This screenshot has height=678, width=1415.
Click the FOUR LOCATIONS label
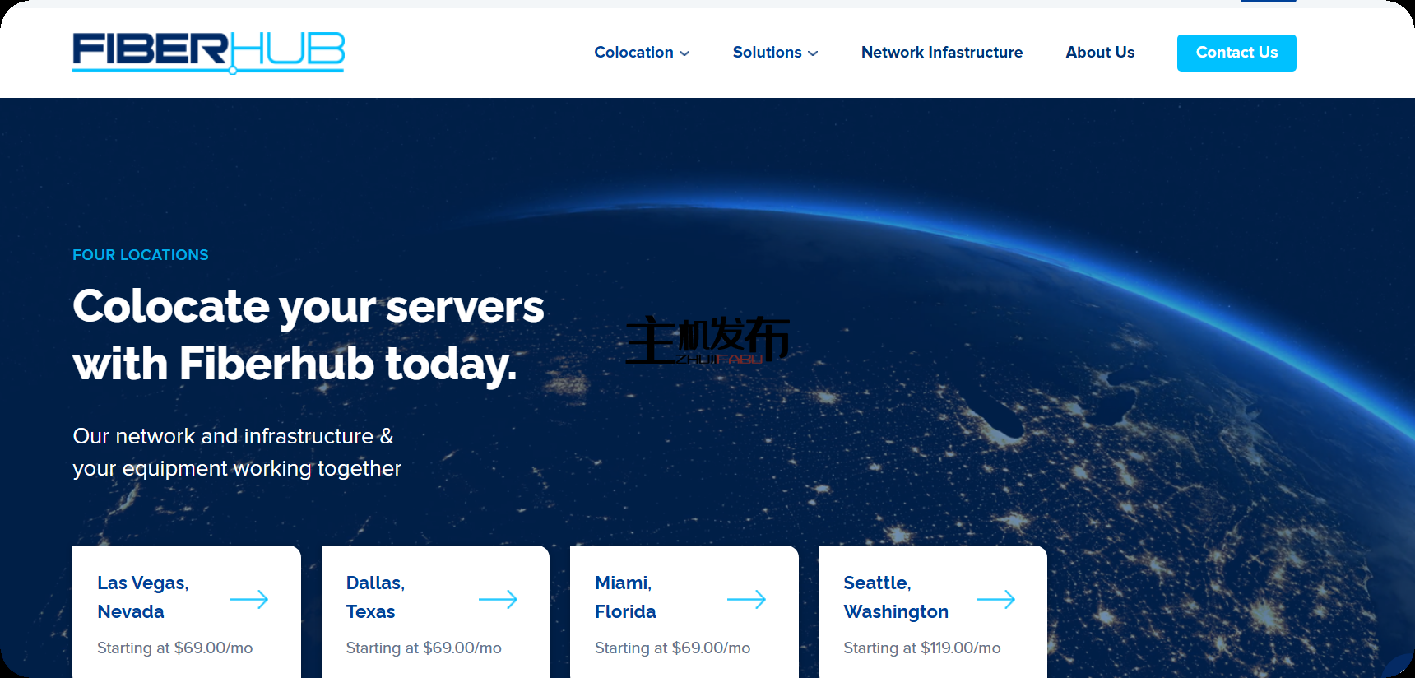point(141,255)
